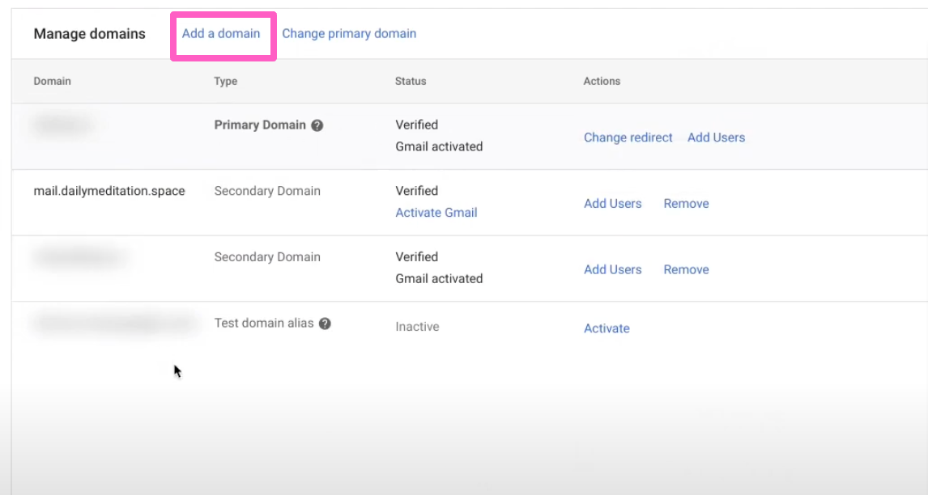Select the mail.dailymeditation.space domain name
Image resolution: width=928 pixels, height=495 pixels.
pos(109,192)
